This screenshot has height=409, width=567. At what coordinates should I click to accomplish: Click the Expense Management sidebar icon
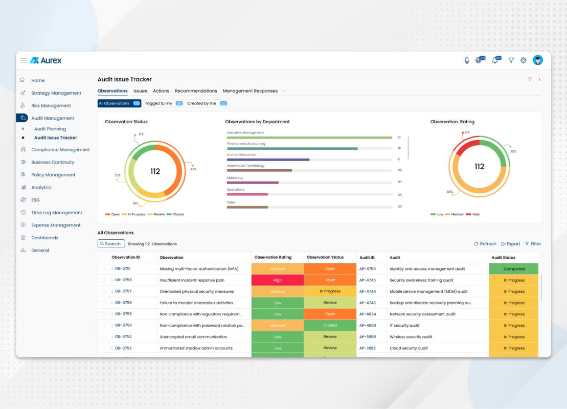pyautogui.click(x=23, y=225)
